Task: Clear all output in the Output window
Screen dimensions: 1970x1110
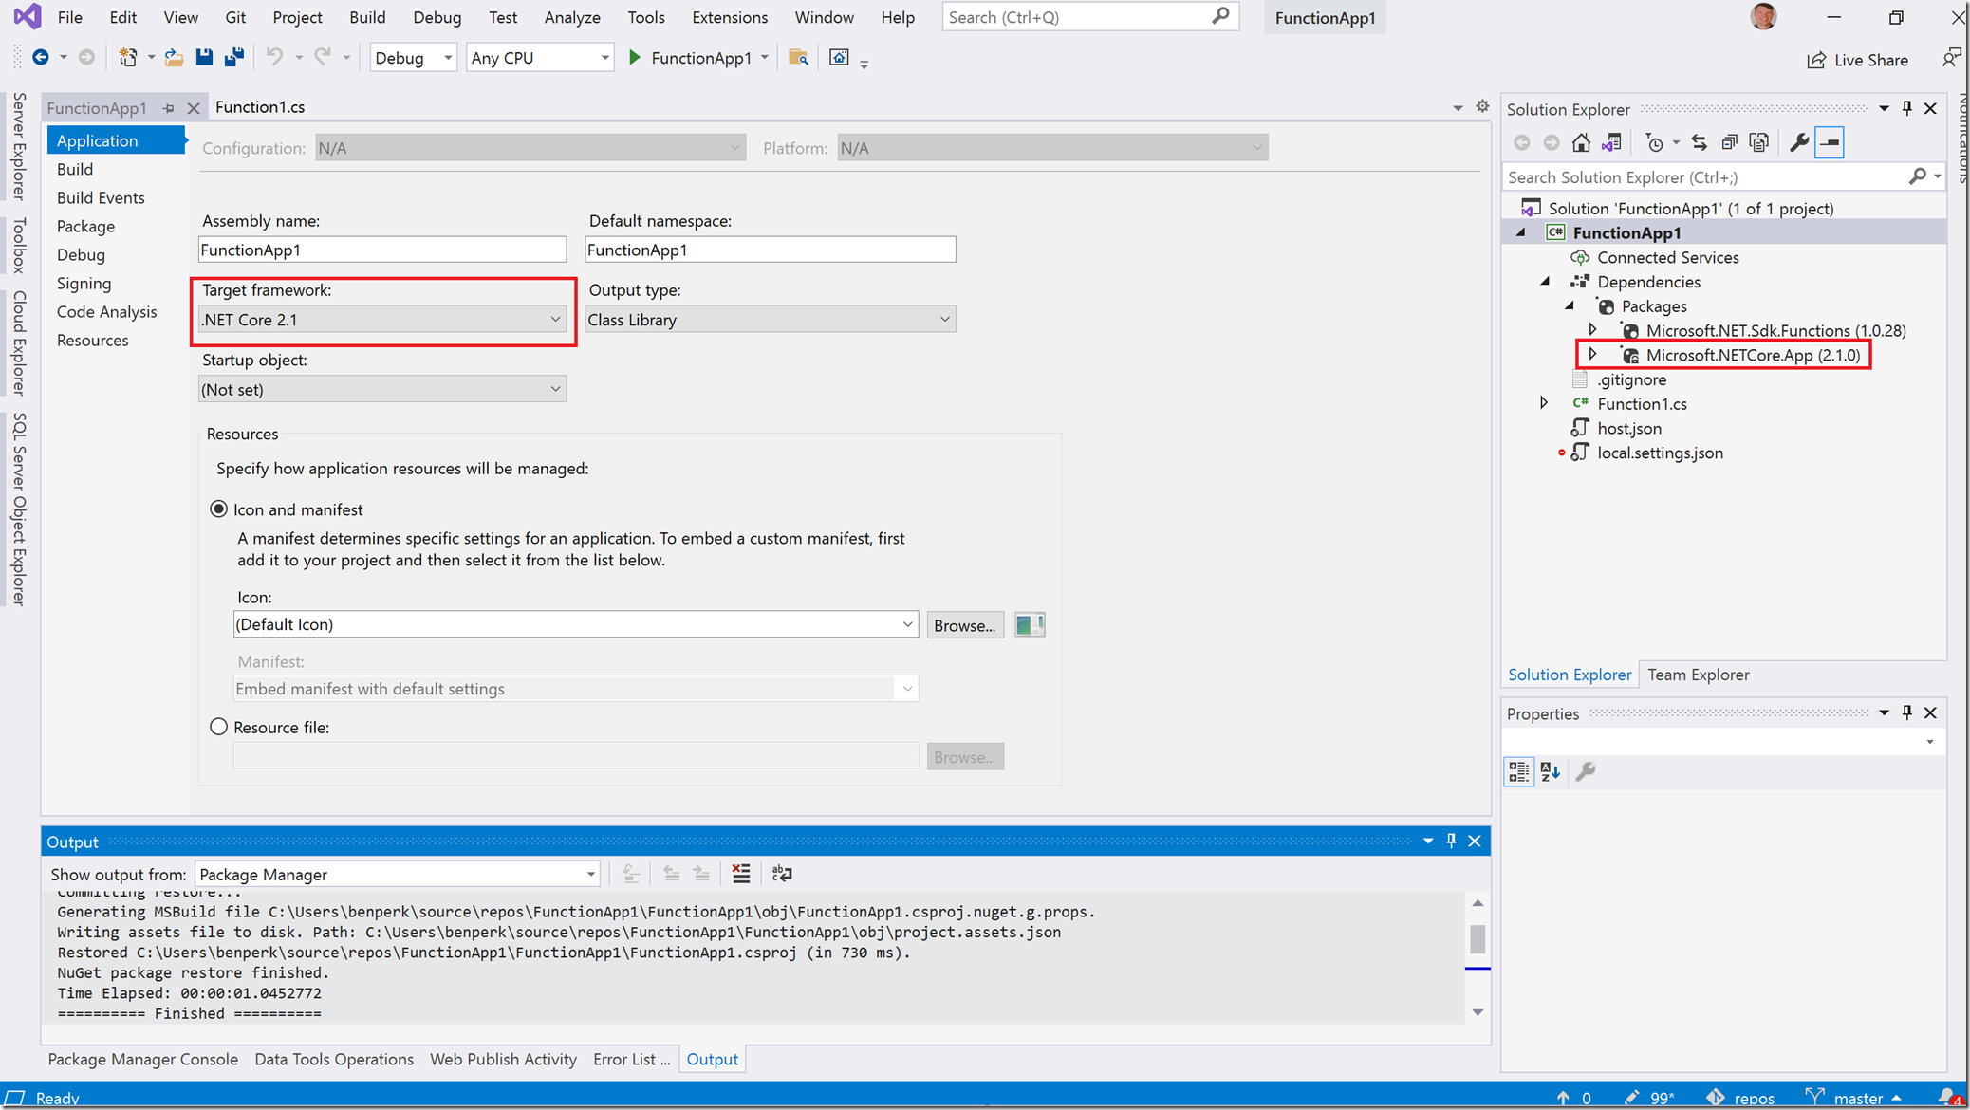Action: pos(741,874)
